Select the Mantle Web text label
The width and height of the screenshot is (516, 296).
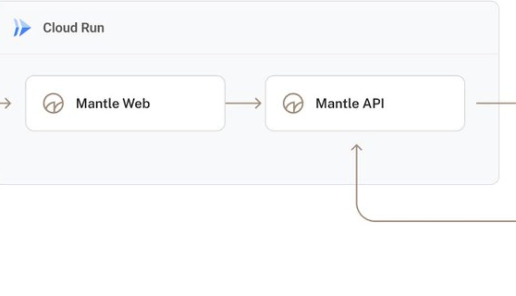tap(113, 103)
